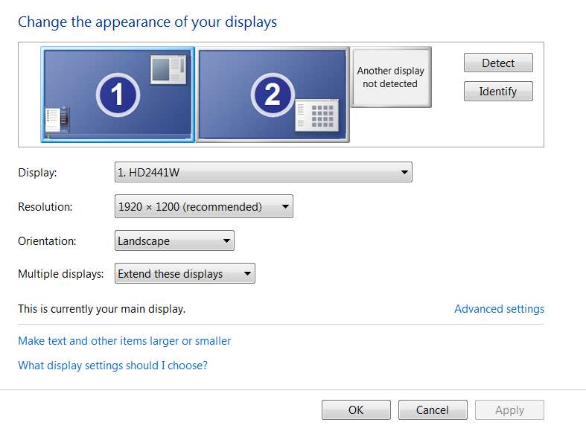Click the Detect button
The image size is (586, 443).
coord(498,63)
